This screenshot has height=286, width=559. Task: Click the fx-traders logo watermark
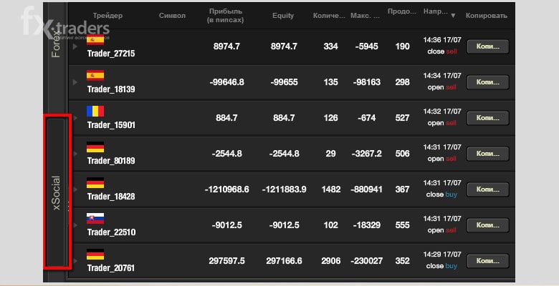point(65,23)
